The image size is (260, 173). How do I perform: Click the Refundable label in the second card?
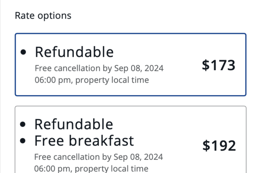[73, 124]
